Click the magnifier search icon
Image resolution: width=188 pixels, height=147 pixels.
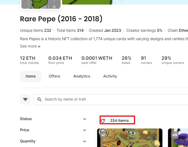39,100
